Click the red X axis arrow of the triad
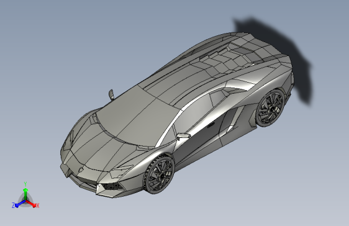This screenshot has width=349, height=226. click(32, 204)
